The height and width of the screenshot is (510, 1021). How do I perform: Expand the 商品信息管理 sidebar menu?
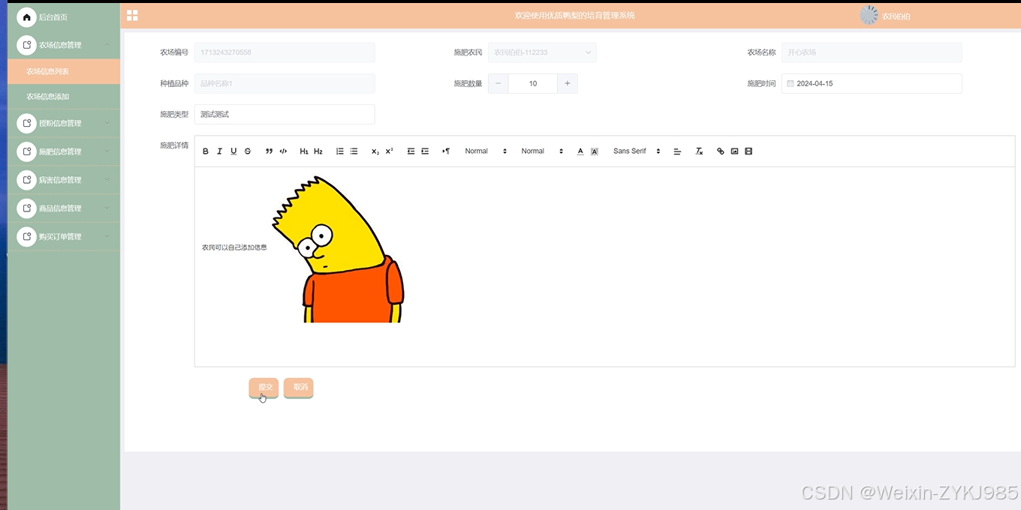tap(64, 208)
